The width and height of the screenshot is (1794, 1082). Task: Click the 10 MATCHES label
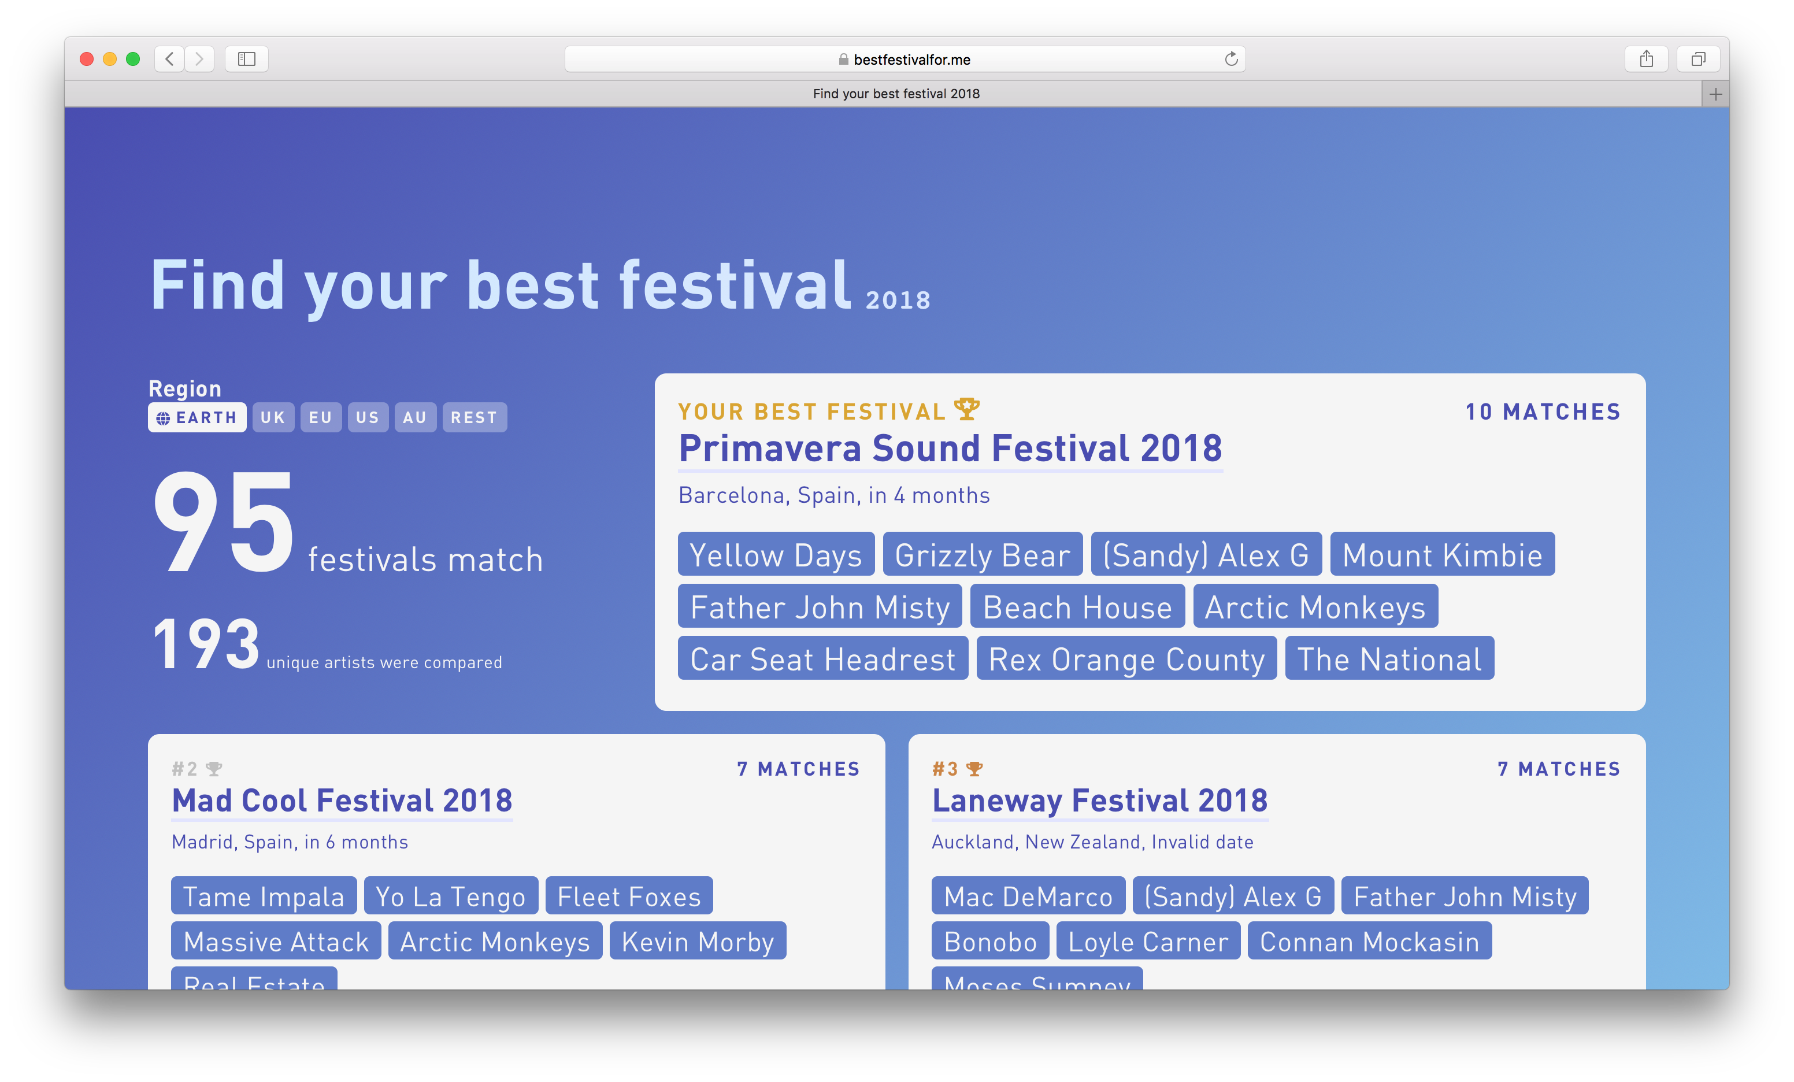pos(1543,412)
